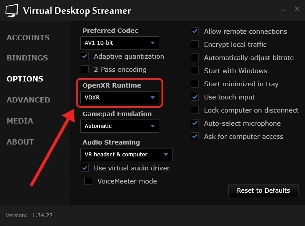
Task: Enable 2-Pass encoding checkbox
Action: (85, 69)
